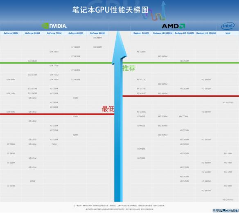Click the NVIDIA logo
The height and width of the screenshot is (213, 239).
tap(54, 26)
